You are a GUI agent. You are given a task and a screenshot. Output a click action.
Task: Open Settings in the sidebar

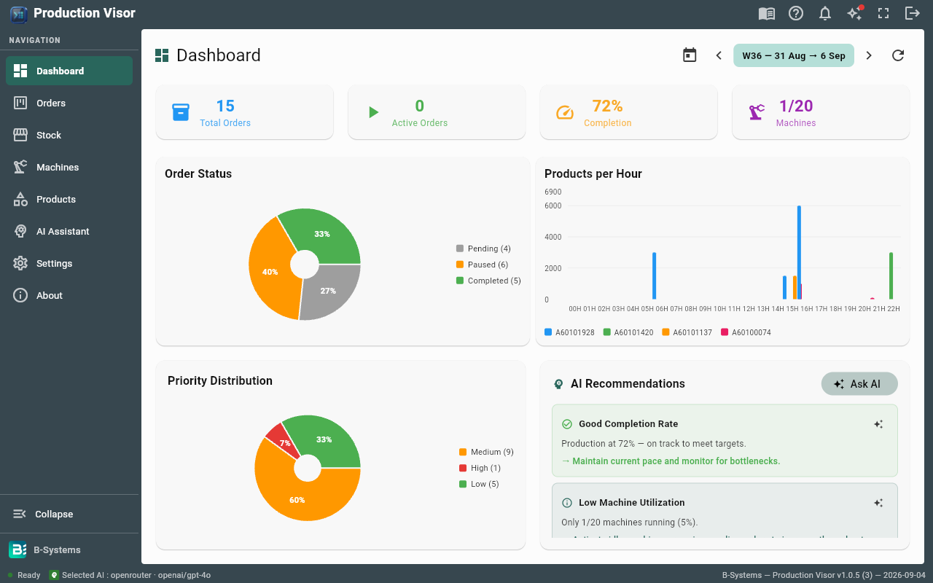(69, 263)
